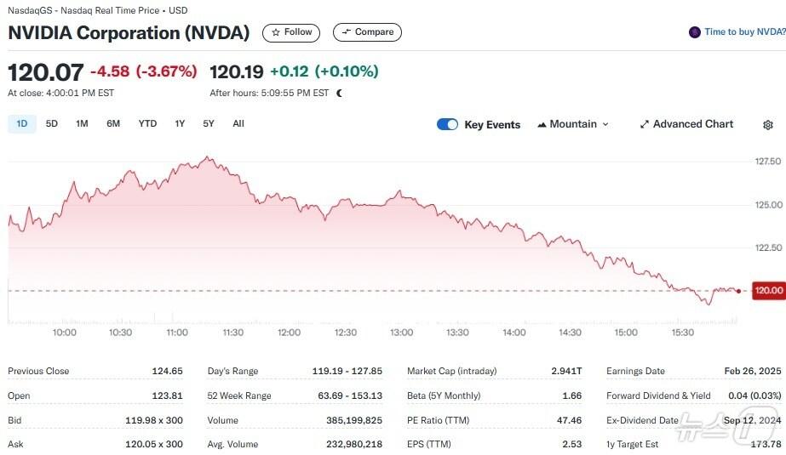The image size is (786, 455).
Task: Click the red 120.00 price marker
Action: [x=768, y=291]
